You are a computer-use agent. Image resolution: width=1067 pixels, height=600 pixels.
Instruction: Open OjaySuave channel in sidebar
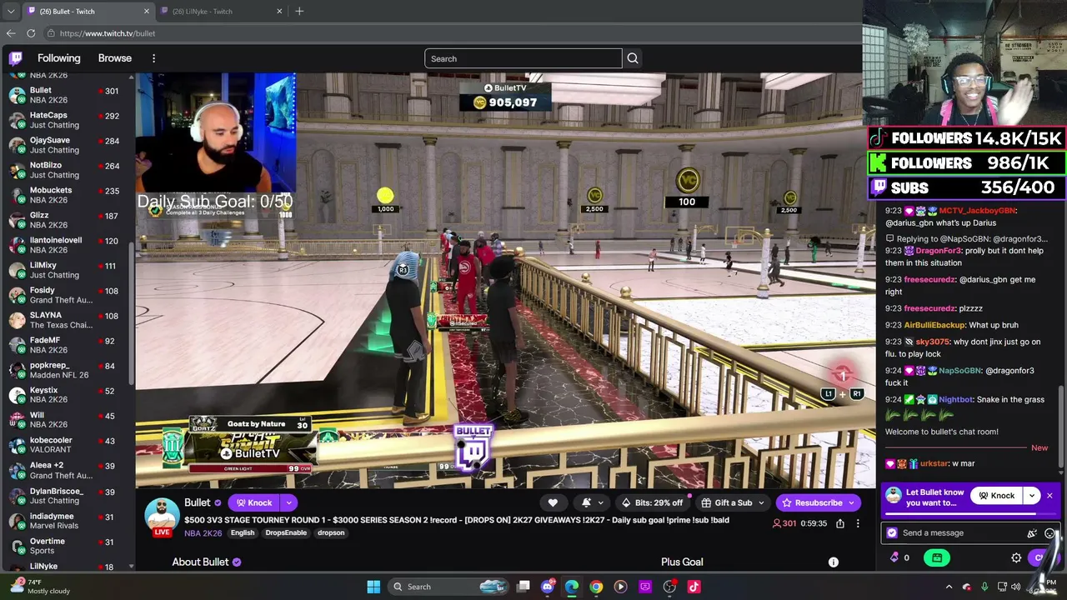point(65,145)
